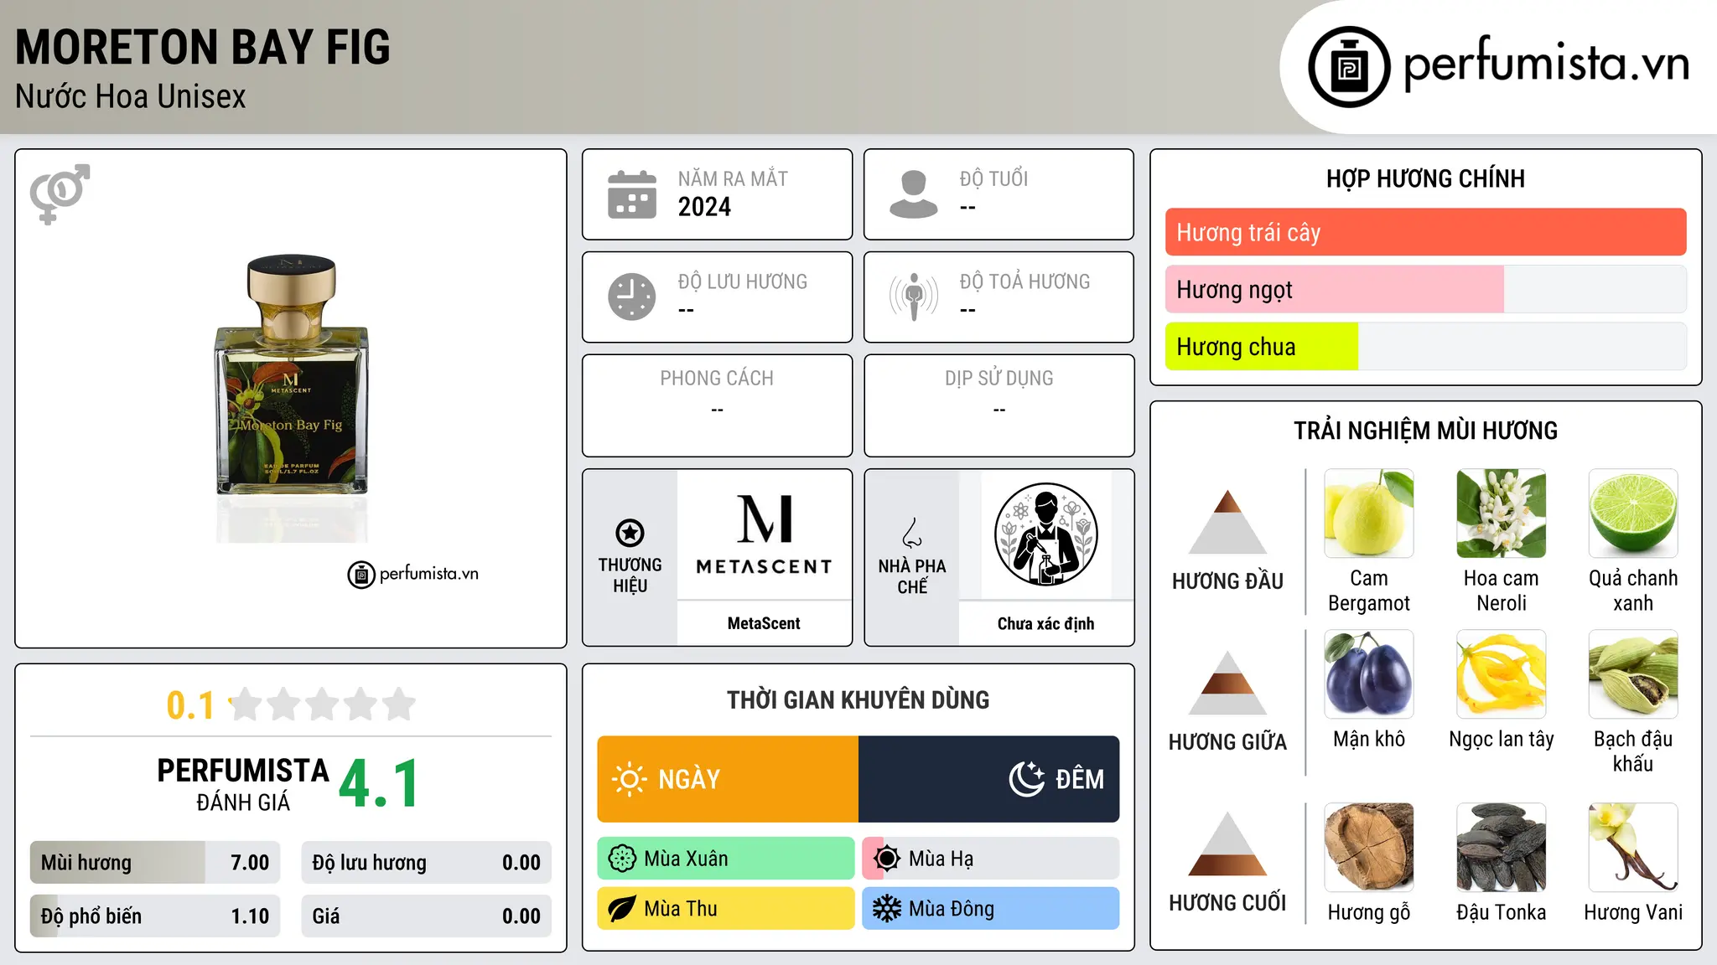Click the Chưa xác định perfumer label
Viewport: 1717px width, 965px height.
[x=1045, y=623]
